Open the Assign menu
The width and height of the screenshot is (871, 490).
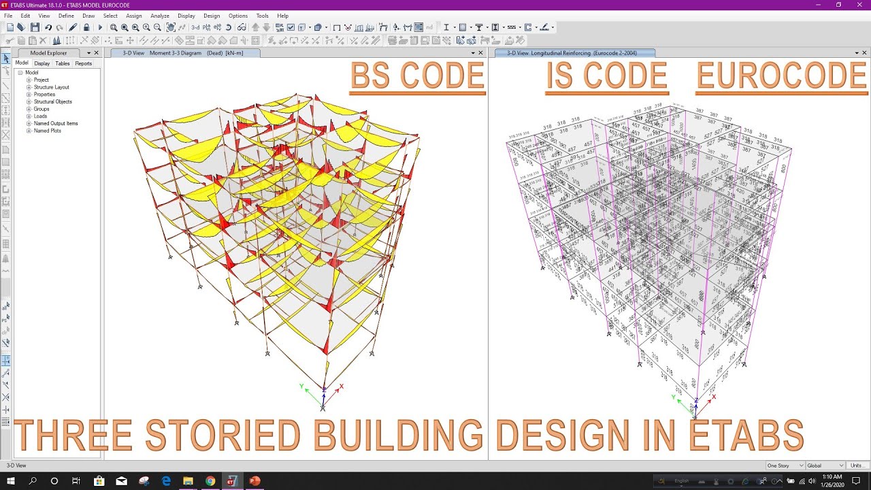(134, 16)
